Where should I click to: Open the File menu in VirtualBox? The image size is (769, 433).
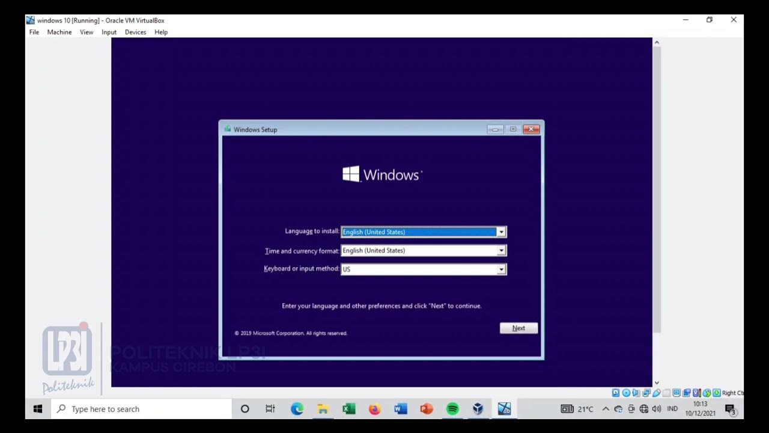(x=34, y=32)
